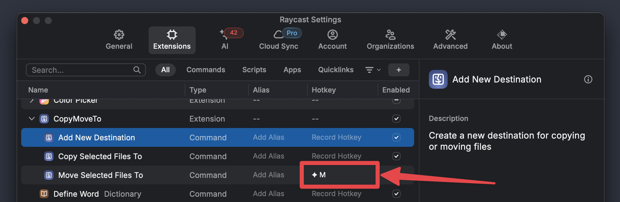Disable the CopyMoveTo extension checkbox
The height and width of the screenshot is (202, 620).
[396, 119]
